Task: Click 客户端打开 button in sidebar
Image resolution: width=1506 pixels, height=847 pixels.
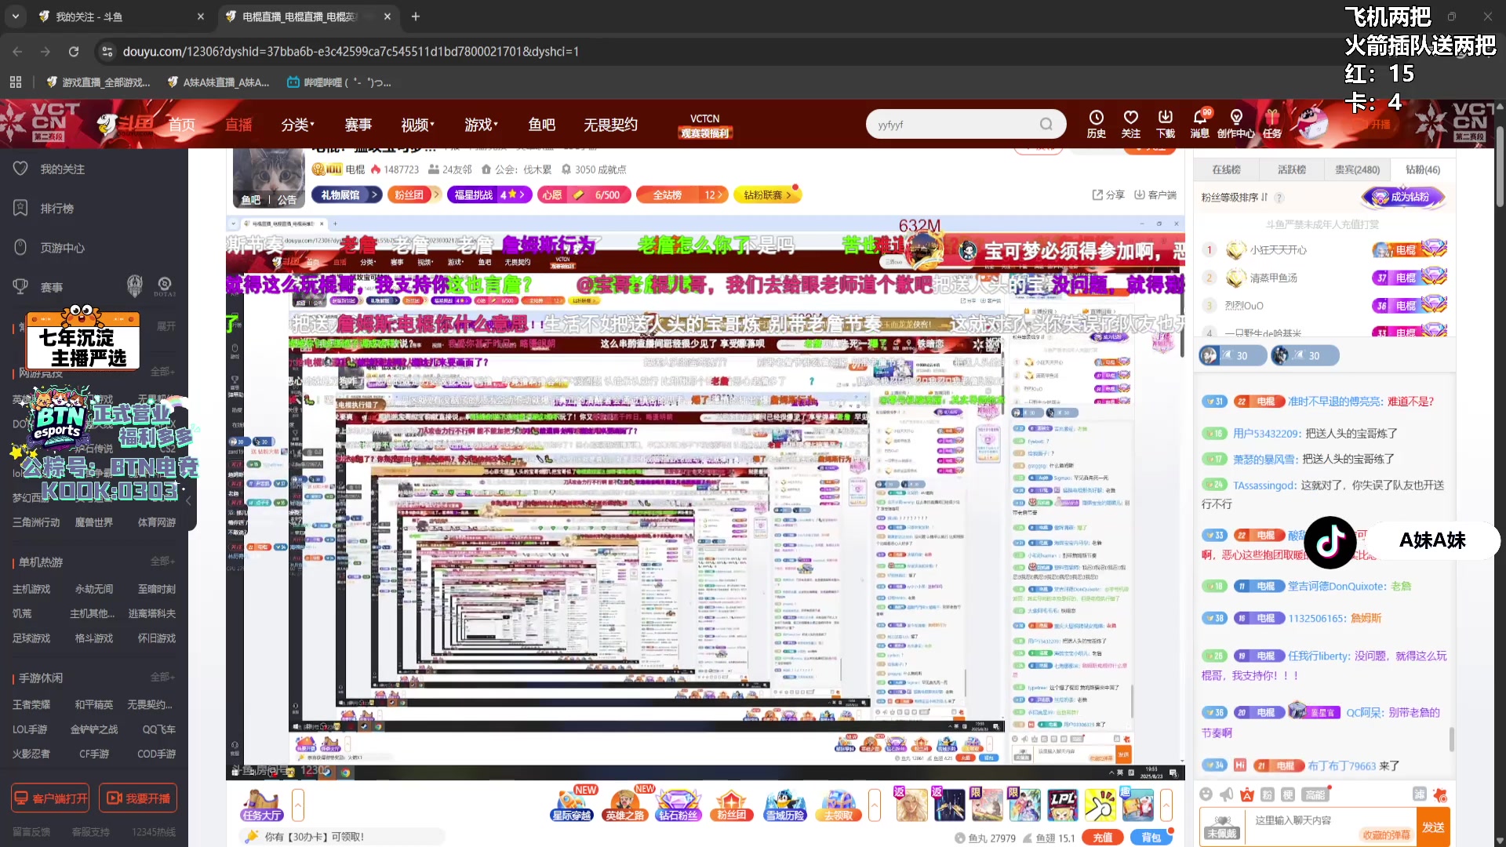Action: 50,798
